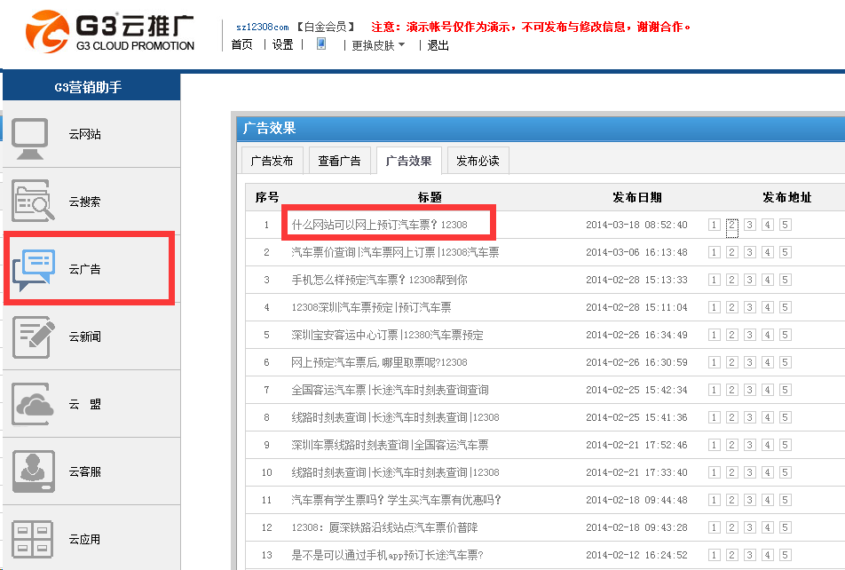
Task: Switch to the 查看广告 tab
Action: (x=340, y=161)
